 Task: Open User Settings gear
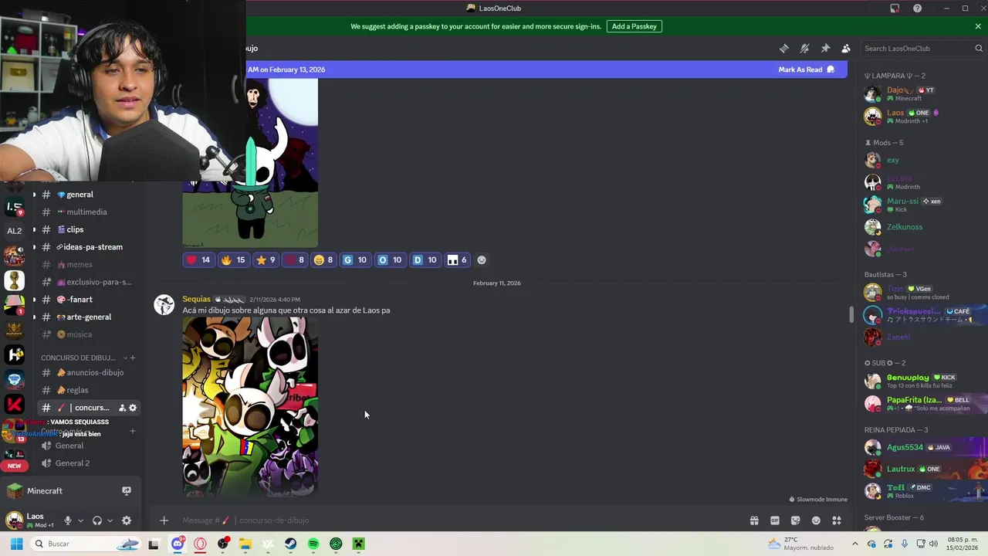tap(127, 520)
